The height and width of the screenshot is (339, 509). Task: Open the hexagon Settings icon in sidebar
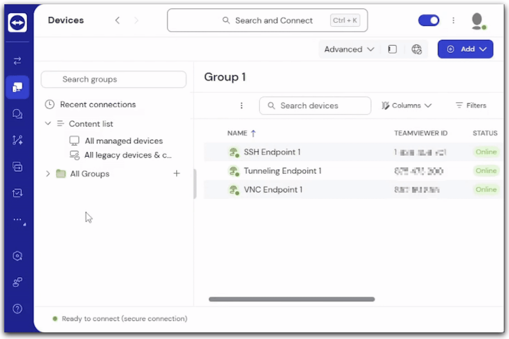(17, 256)
